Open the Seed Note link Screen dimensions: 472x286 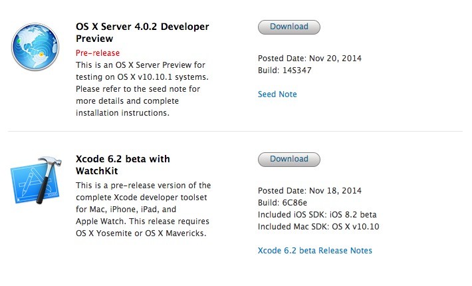tap(277, 94)
